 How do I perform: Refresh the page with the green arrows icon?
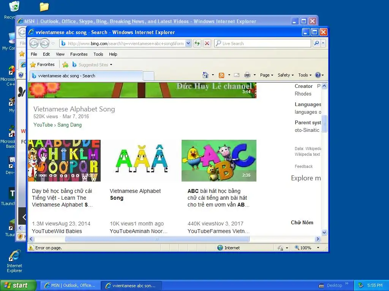pos(197,44)
